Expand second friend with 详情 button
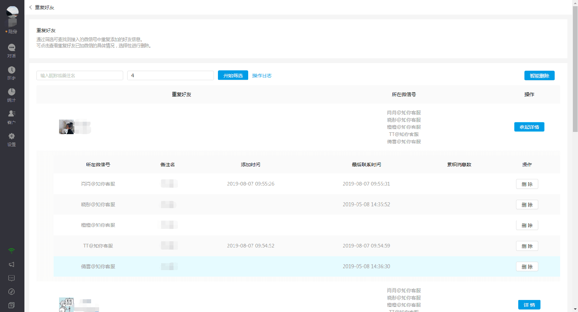 529,305
